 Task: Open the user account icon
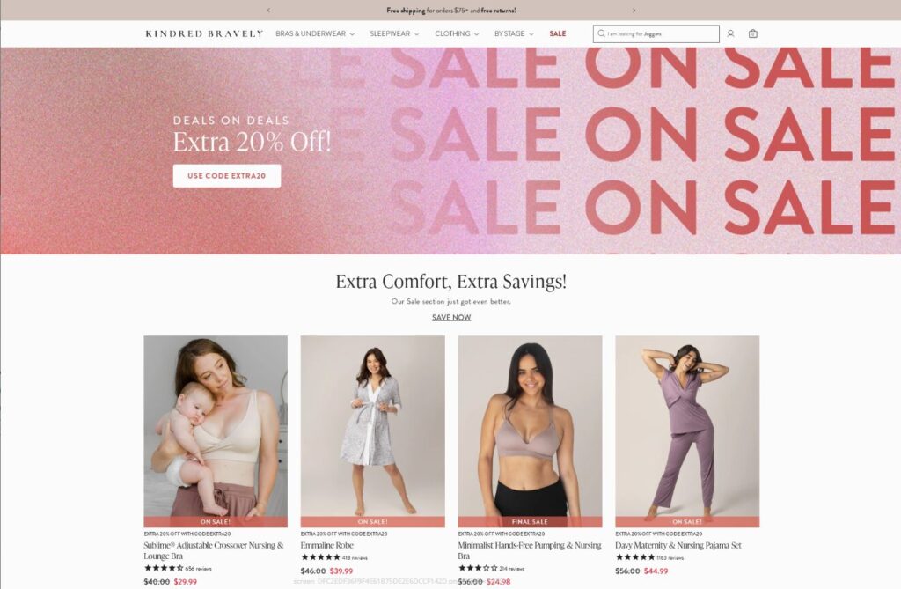click(730, 34)
